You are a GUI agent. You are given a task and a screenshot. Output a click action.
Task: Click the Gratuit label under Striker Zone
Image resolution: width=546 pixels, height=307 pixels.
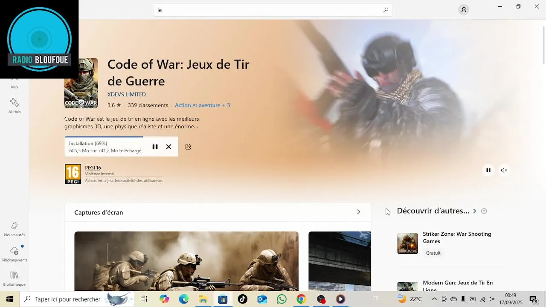tap(433, 253)
